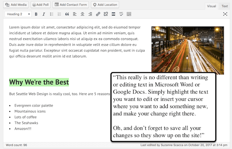Toggle the toolbar kitchen sink
The image size is (232, 149).
(129, 14)
